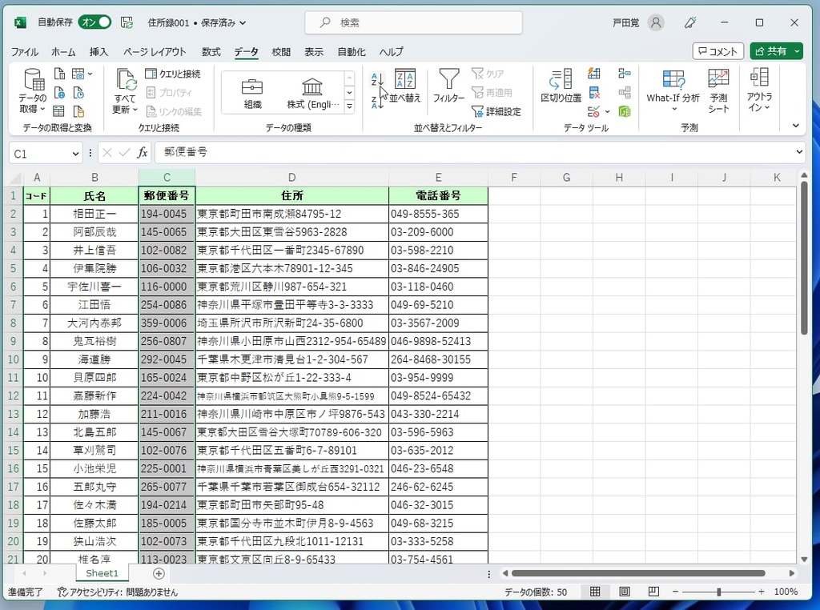Click the Refresh All (すべて更新) icon

[x=126, y=80]
